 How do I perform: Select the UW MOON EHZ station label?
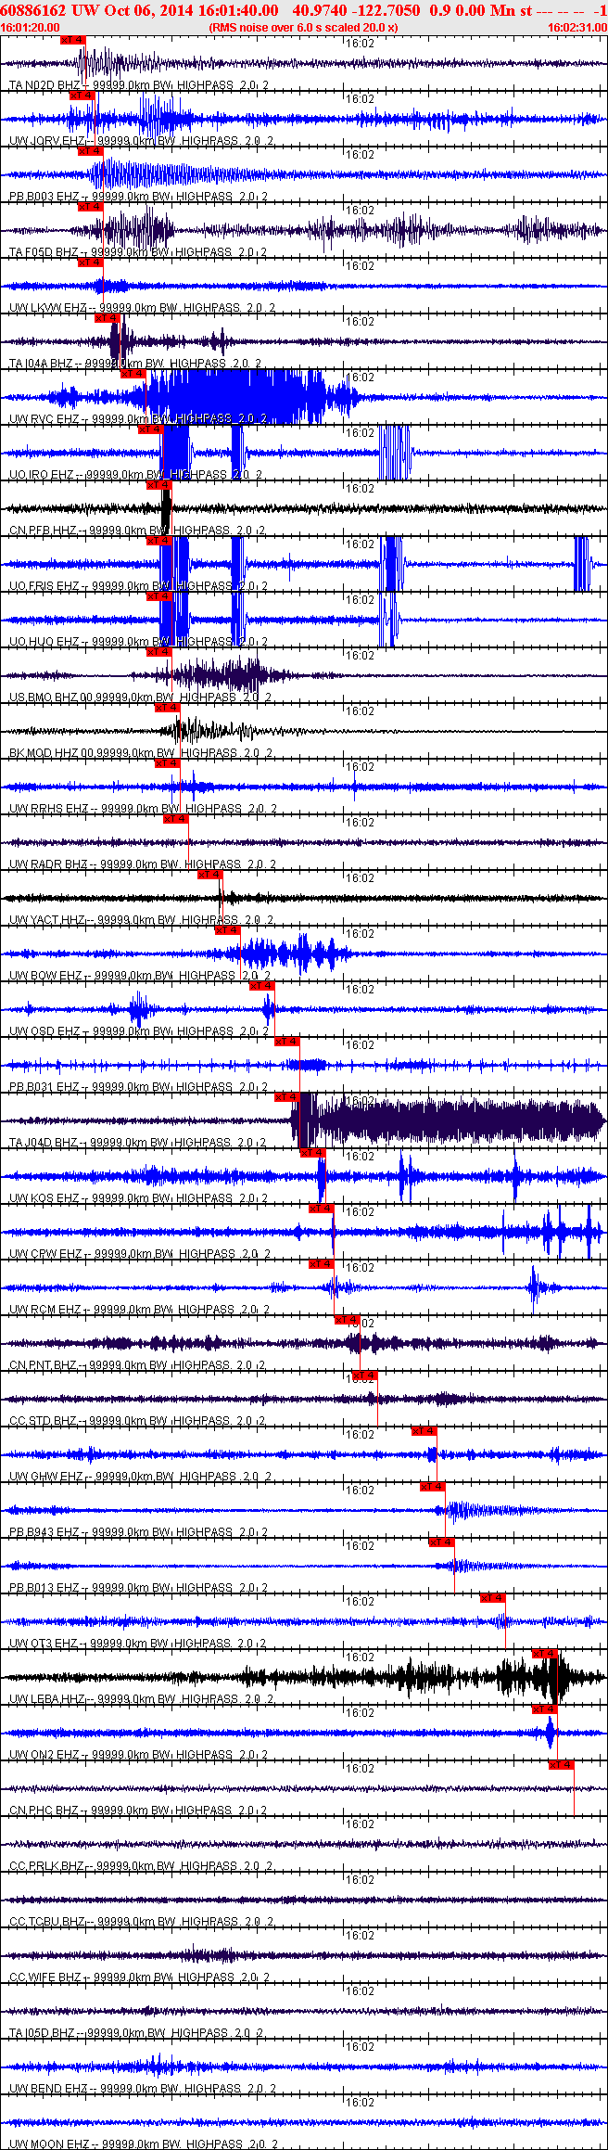[x=143, y=2144]
